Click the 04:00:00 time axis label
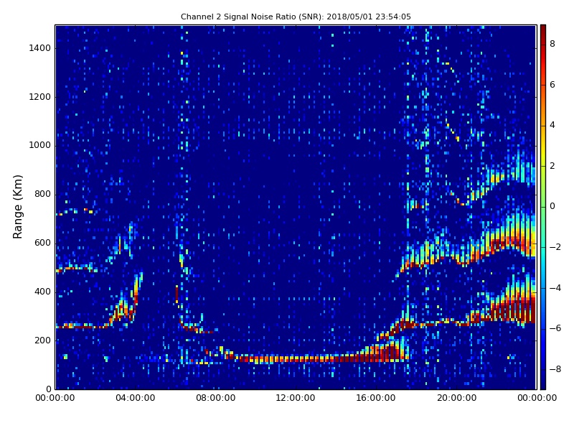 click(x=136, y=398)
